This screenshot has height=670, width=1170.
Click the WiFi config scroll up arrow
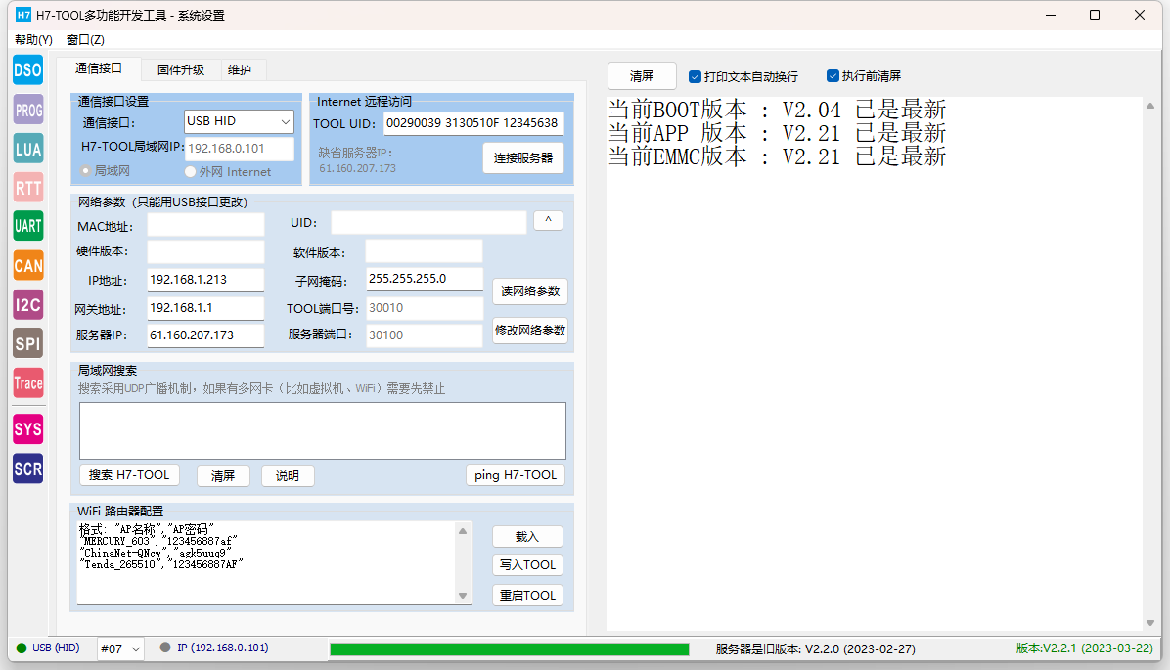click(x=463, y=531)
